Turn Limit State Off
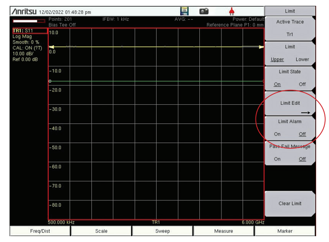329x242 pixels. pyautogui.click(x=302, y=84)
